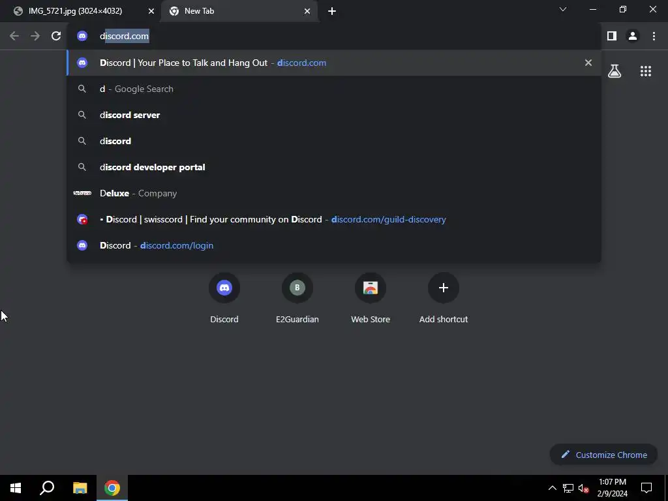The height and width of the screenshot is (501, 668).
Task: Select the New Tab tab
Action: tap(239, 12)
